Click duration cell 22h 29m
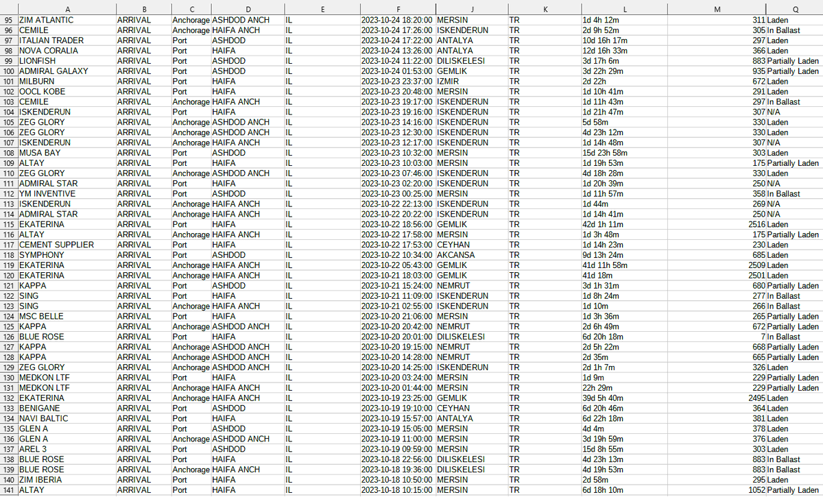 [625, 388]
